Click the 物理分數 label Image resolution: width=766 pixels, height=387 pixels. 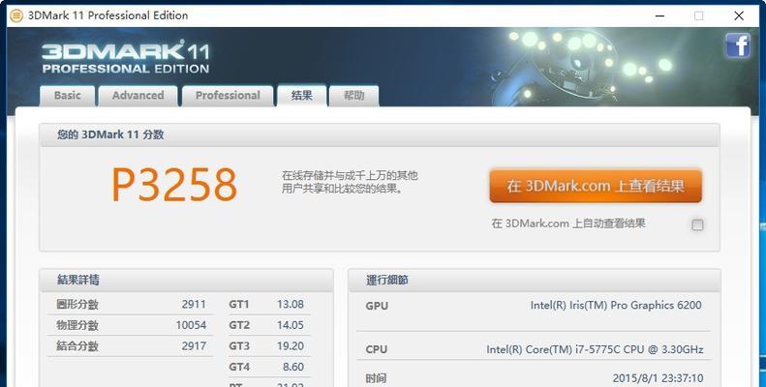coord(77,325)
